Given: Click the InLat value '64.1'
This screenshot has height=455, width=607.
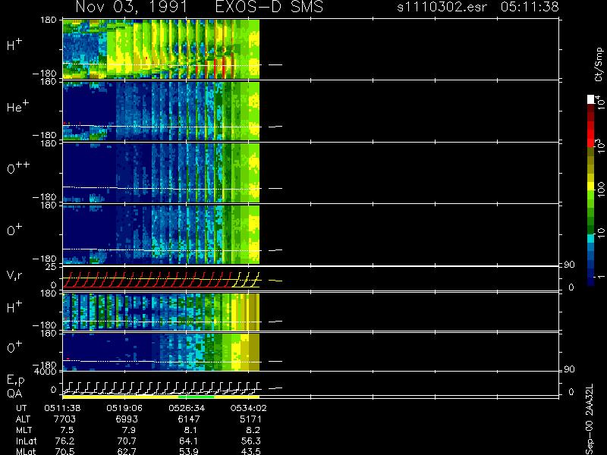Looking at the screenshot, I should [189, 441].
